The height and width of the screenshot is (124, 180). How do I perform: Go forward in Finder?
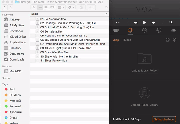pyautogui.click(x=11, y=7)
